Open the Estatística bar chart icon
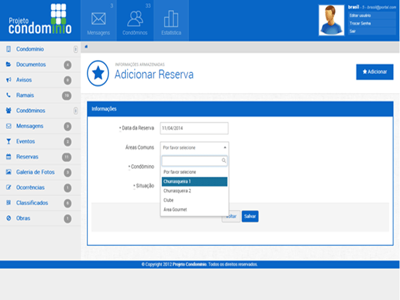Viewport: 400px width, 300px height. click(171, 18)
